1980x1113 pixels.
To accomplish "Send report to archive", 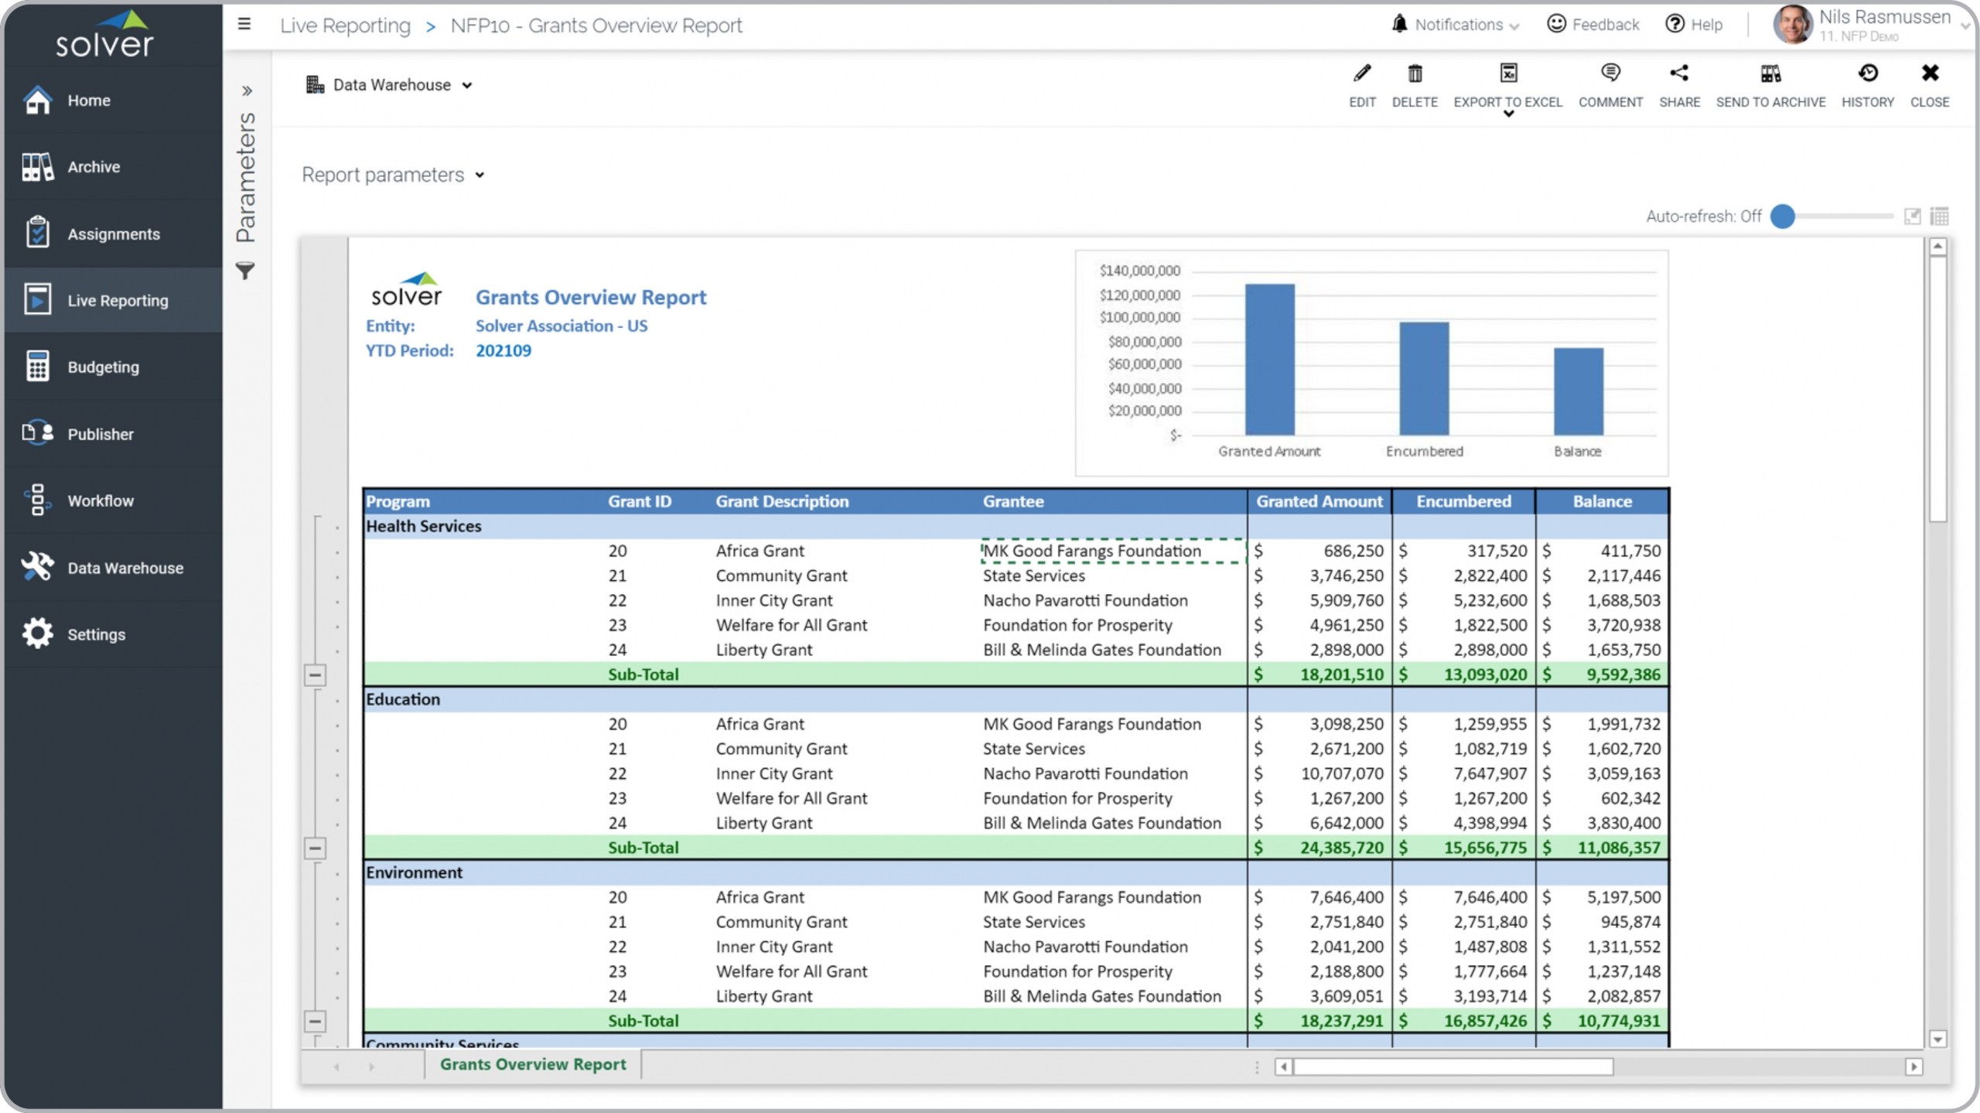I will 1770,74.
